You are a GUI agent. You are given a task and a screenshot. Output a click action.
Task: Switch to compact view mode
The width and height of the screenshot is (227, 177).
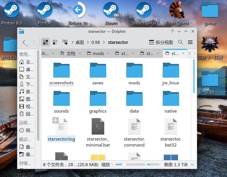(55, 42)
